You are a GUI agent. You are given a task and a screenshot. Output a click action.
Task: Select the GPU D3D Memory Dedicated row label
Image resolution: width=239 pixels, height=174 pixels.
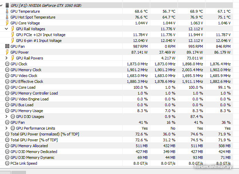[34, 152]
